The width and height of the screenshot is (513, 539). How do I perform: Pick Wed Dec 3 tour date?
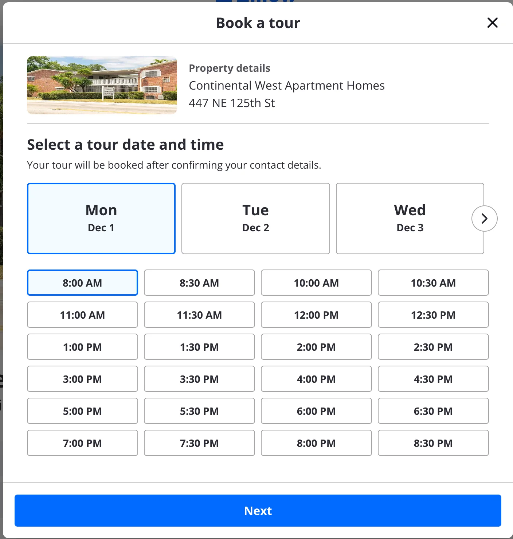[404, 219]
